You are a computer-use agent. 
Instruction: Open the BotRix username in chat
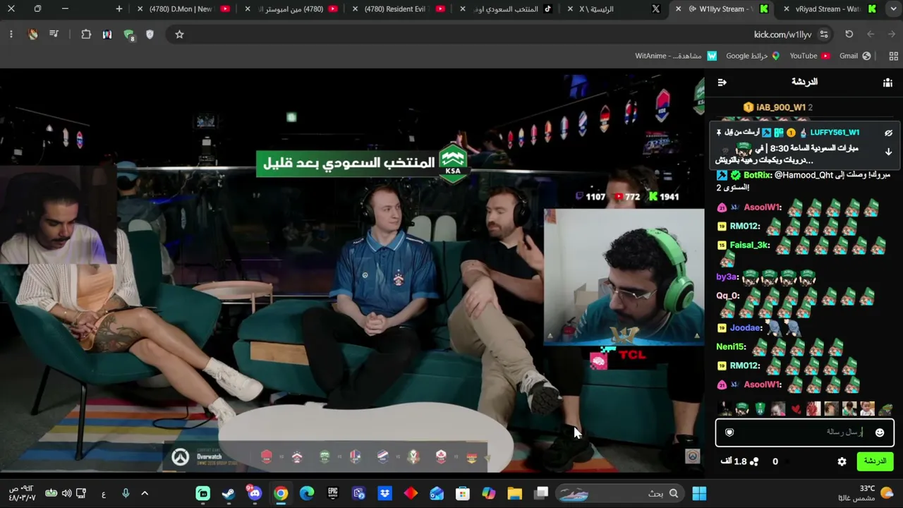[757, 175]
